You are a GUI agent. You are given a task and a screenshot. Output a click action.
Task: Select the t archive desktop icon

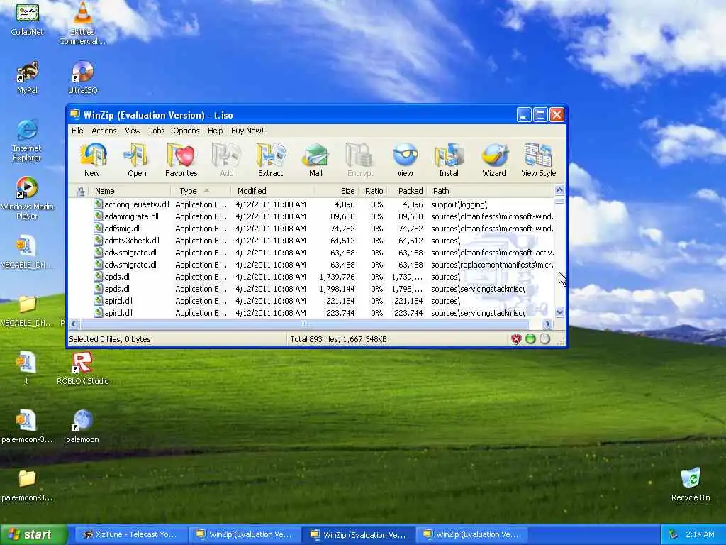[26, 368]
